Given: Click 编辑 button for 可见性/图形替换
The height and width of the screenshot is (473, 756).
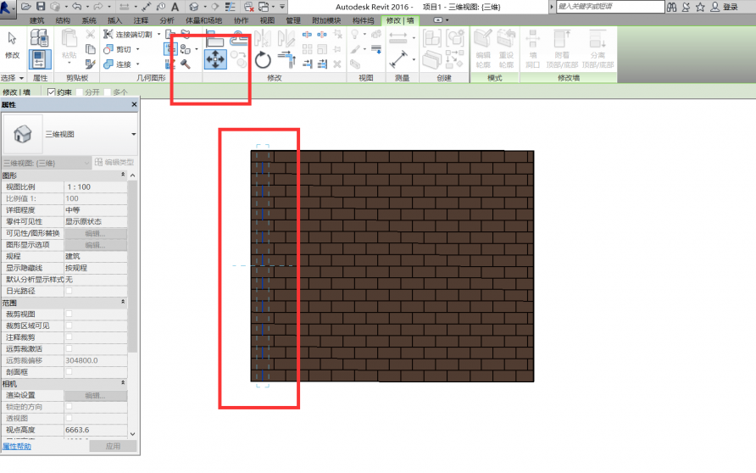Looking at the screenshot, I should [96, 233].
